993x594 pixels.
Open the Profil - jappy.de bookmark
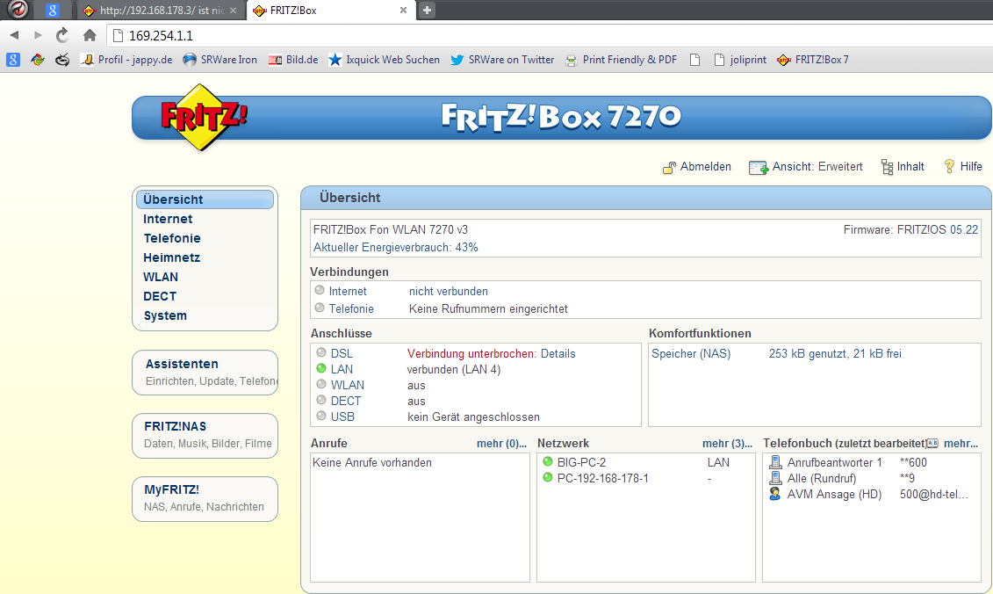tap(126, 60)
